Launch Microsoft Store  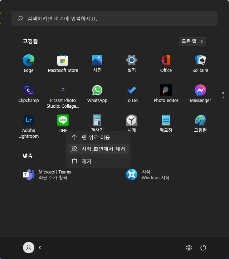pyautogui.click(x=63, y=63)
